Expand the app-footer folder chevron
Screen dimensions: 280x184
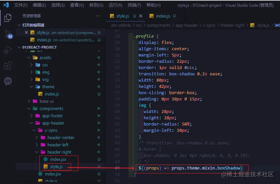pyautogui.click(x=31, y=116)
